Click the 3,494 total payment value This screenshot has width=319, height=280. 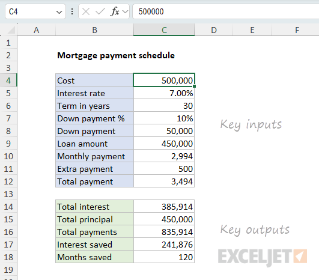[x=164, y=181]
